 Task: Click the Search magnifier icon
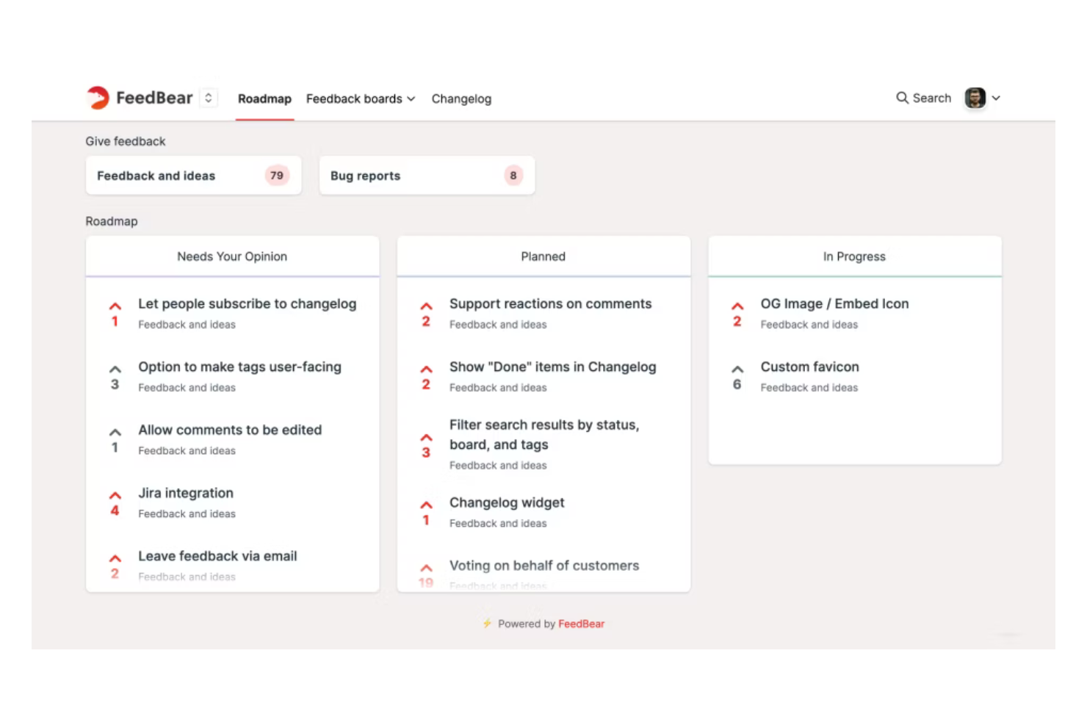click(x=902, y=98)
